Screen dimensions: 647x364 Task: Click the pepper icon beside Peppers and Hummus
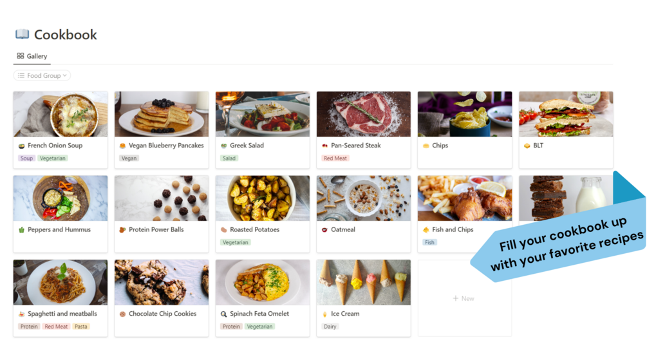21,230
